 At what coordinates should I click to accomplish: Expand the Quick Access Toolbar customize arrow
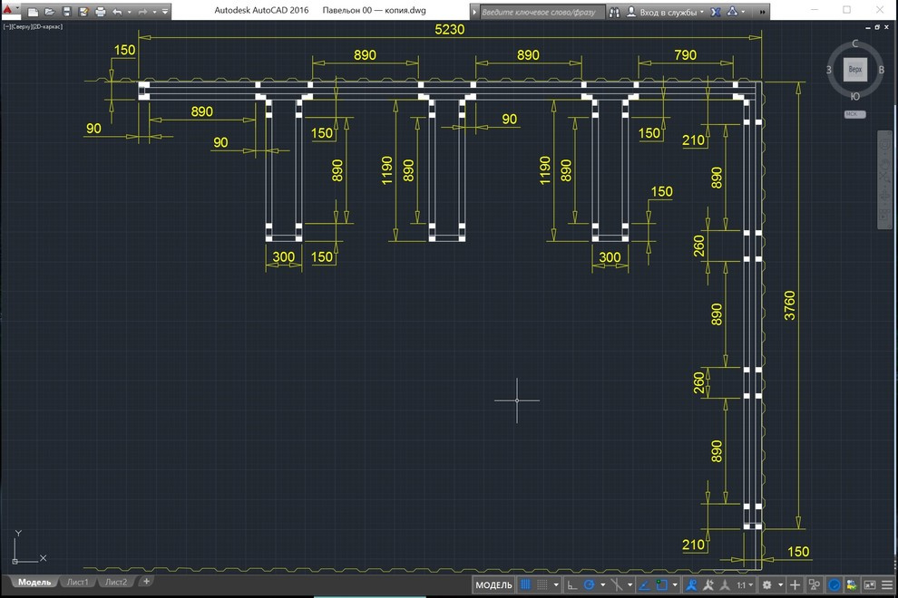(165, 12)
